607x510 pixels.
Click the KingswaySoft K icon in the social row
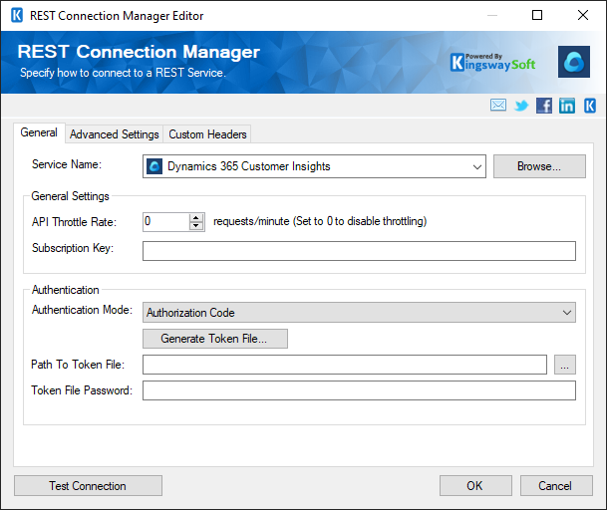click(x=590, y=106)
